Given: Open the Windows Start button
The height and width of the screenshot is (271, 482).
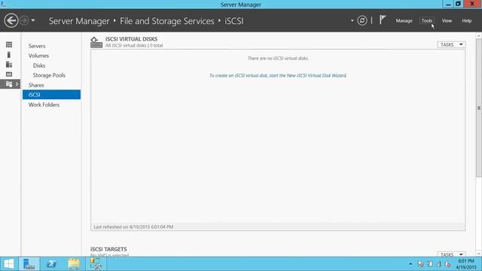Looking at the screenshot, I should [x=9, y=263].
